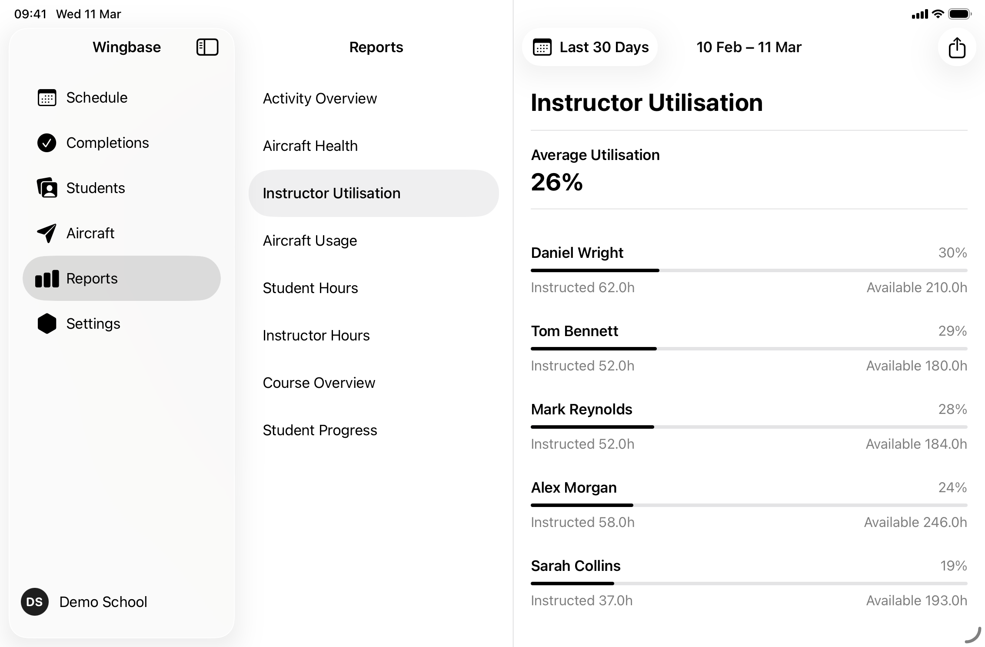This screenshot has height=647, width=985.
Task: Click Daniel Wright's 30% value
Action: point(952,253)
